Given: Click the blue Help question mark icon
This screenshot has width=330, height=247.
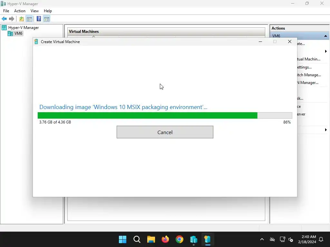Looking at the screenshot, I should 39,19.
